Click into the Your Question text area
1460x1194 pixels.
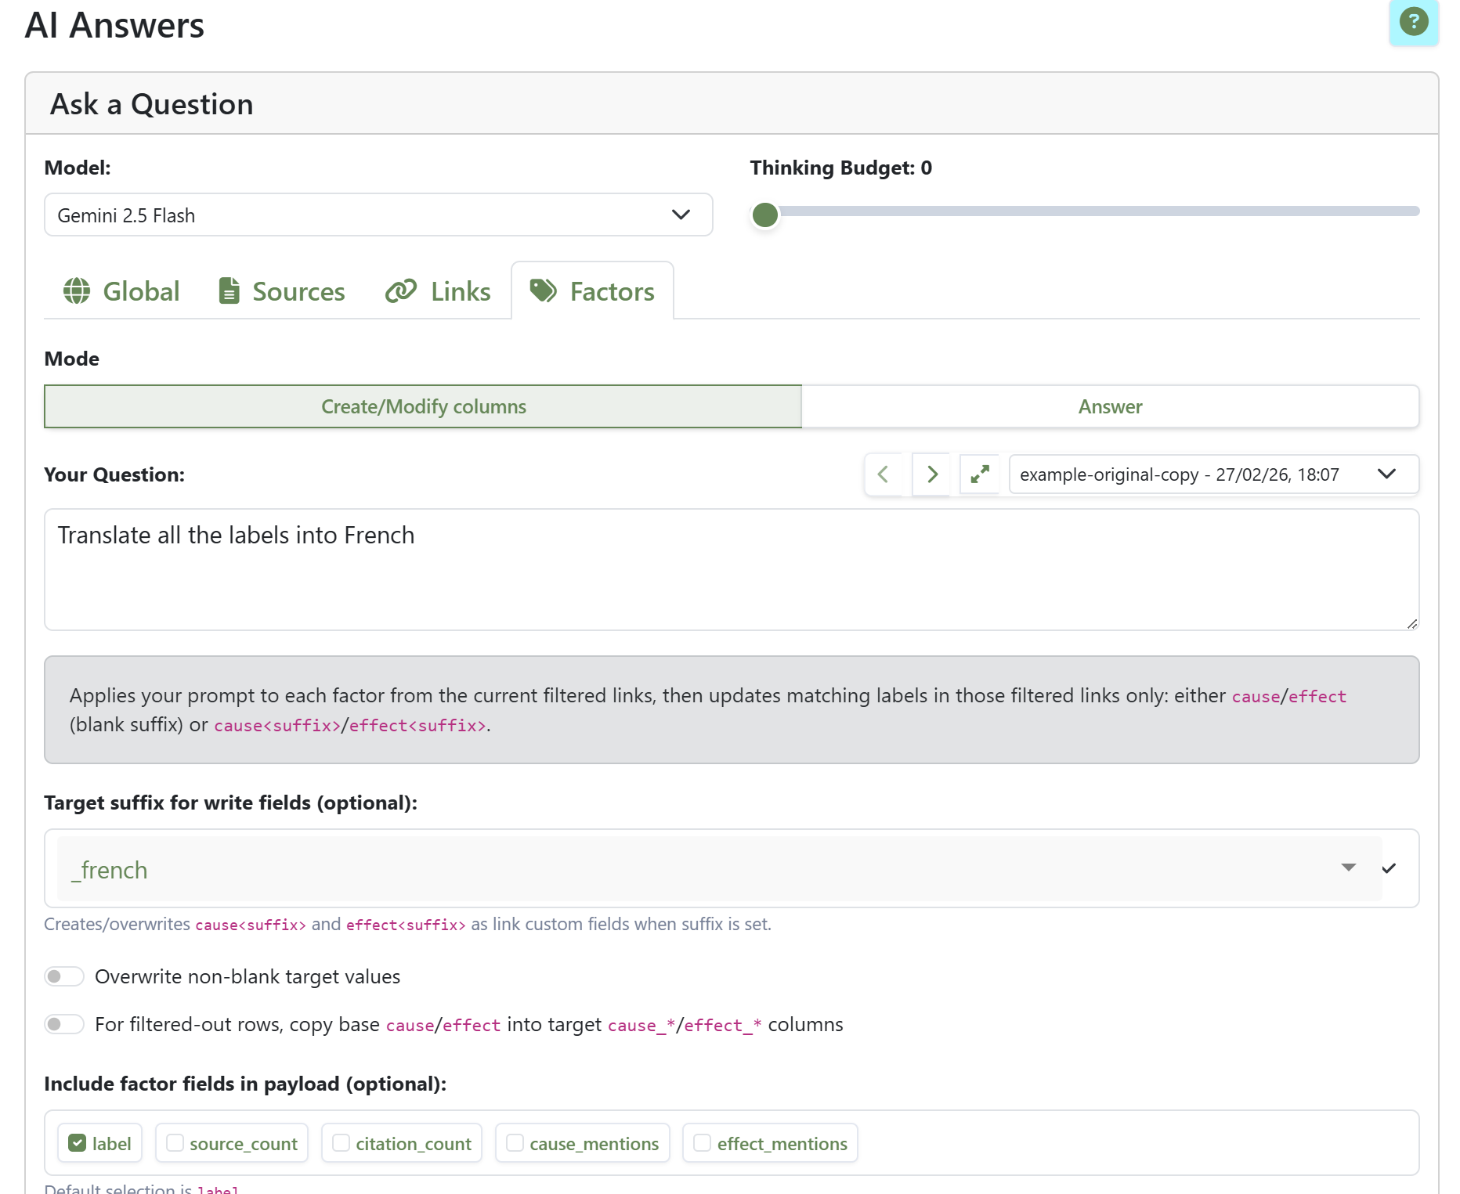(x=731, y=569)
